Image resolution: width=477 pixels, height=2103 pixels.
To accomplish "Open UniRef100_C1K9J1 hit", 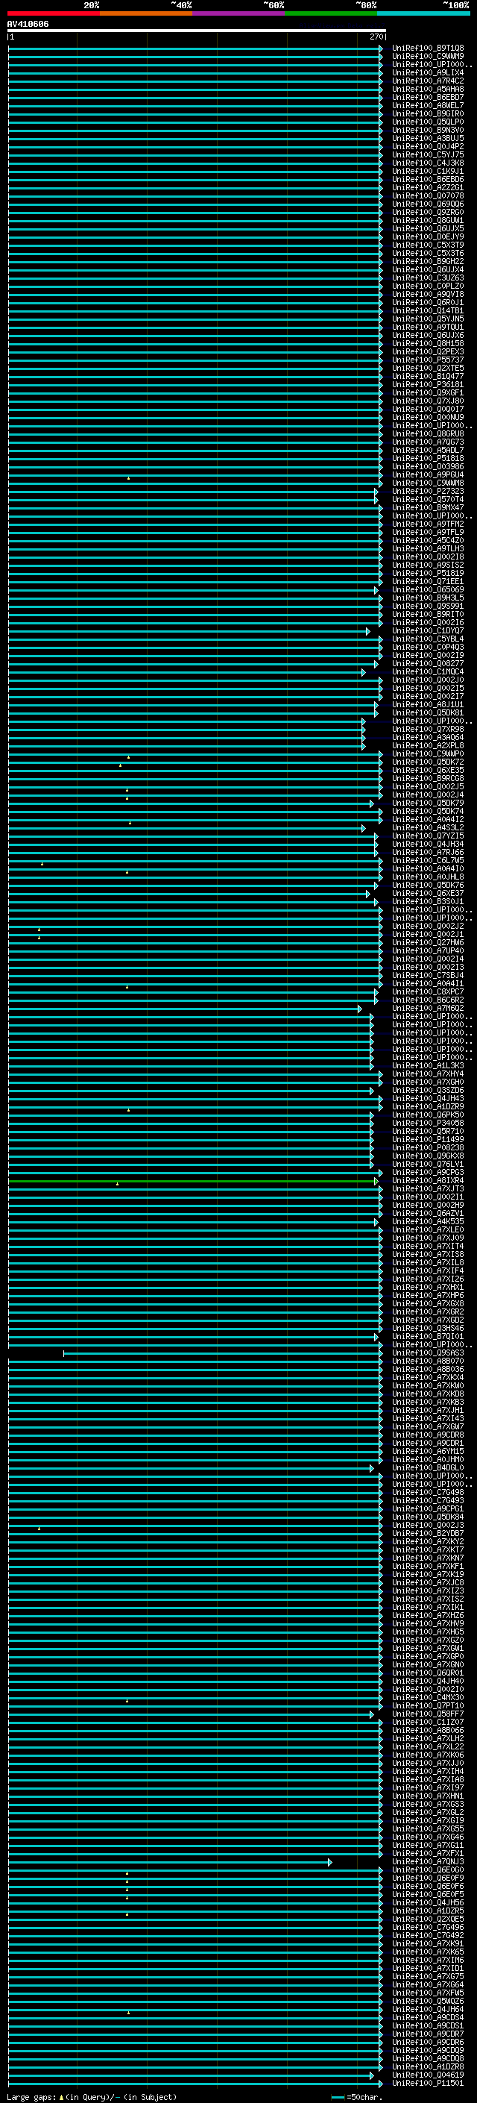I will coord(428,172).
